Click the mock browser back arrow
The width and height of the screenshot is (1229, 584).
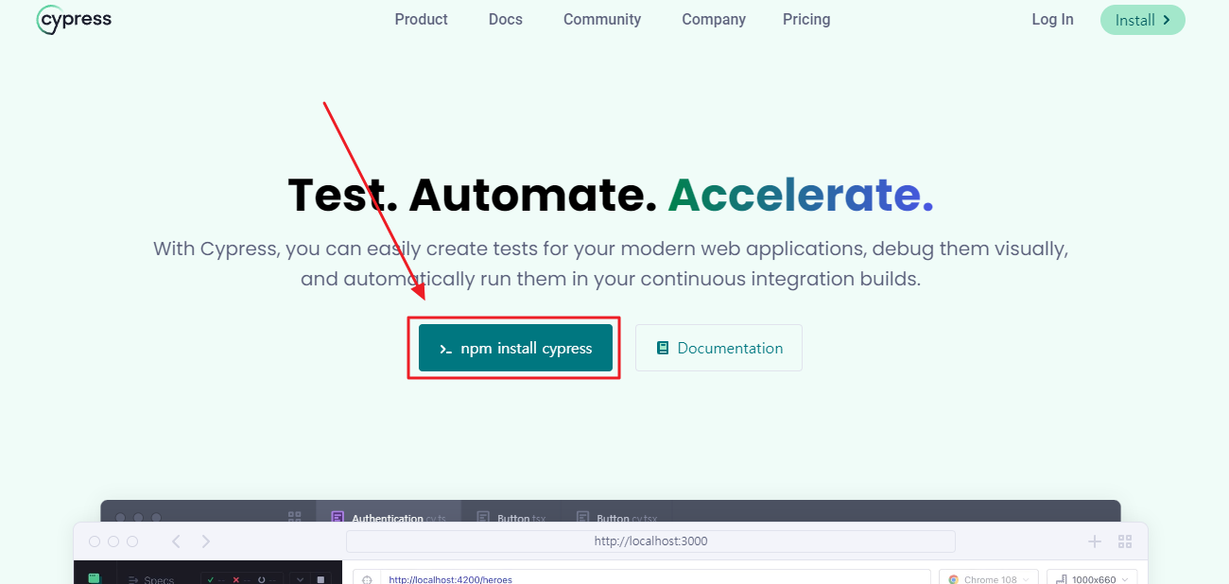coord(176,541)
